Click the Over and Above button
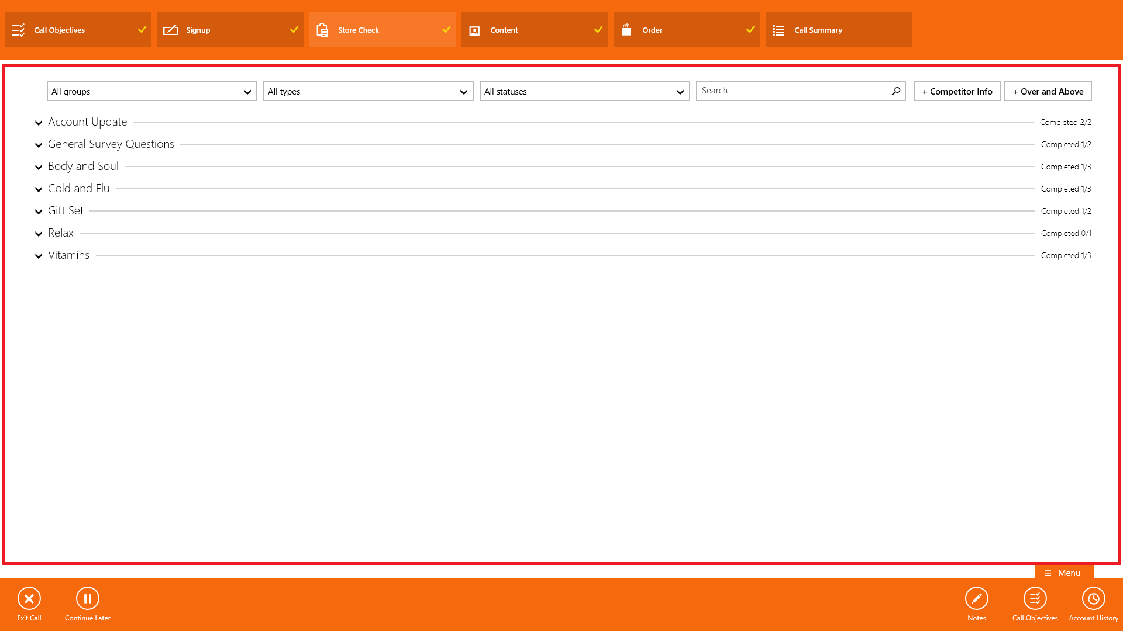 pyautogui.click(x=1048, y=92)
